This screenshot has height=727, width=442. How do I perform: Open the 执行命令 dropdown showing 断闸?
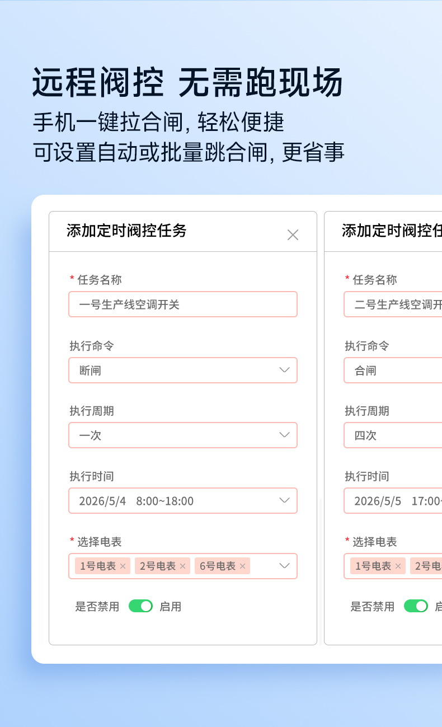[183, 370]
